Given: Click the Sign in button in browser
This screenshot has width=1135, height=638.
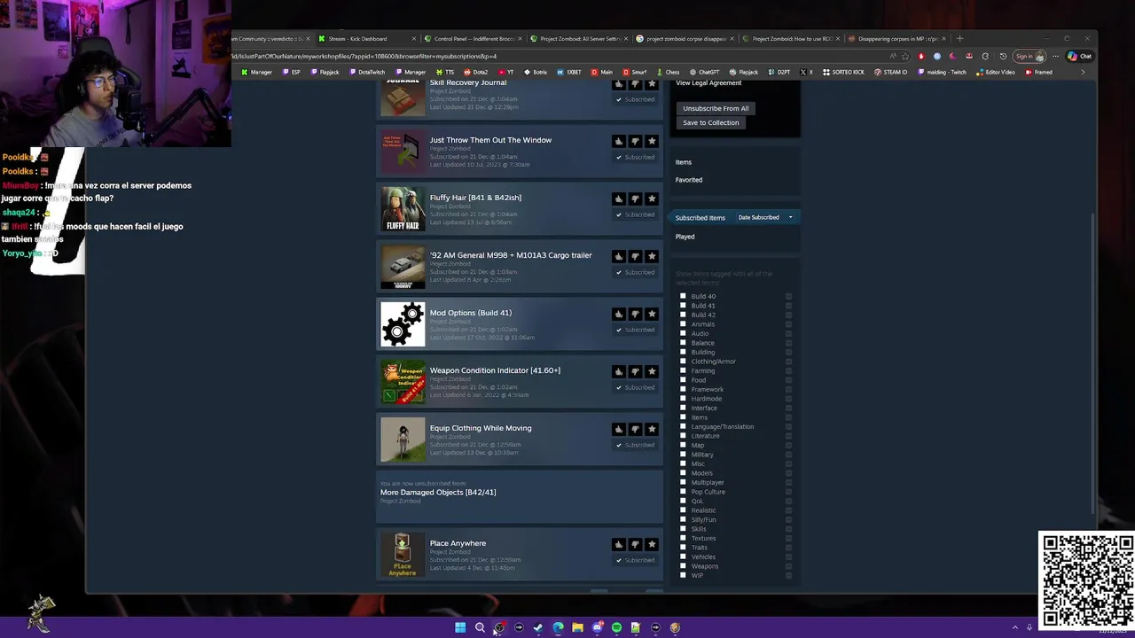Looking at the screenshot, I should tap(1030, 56).
